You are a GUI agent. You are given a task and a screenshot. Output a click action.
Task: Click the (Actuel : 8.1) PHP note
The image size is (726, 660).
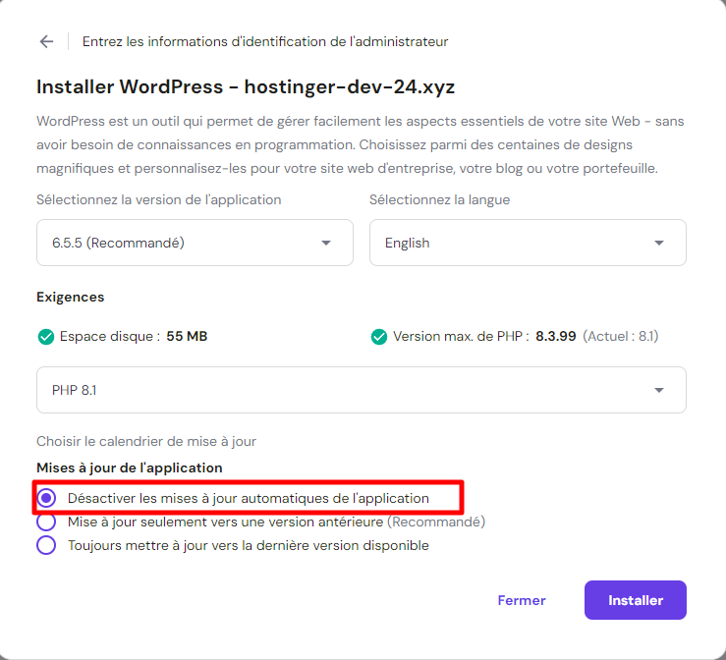pyautogui.click(x=621, y=337)
